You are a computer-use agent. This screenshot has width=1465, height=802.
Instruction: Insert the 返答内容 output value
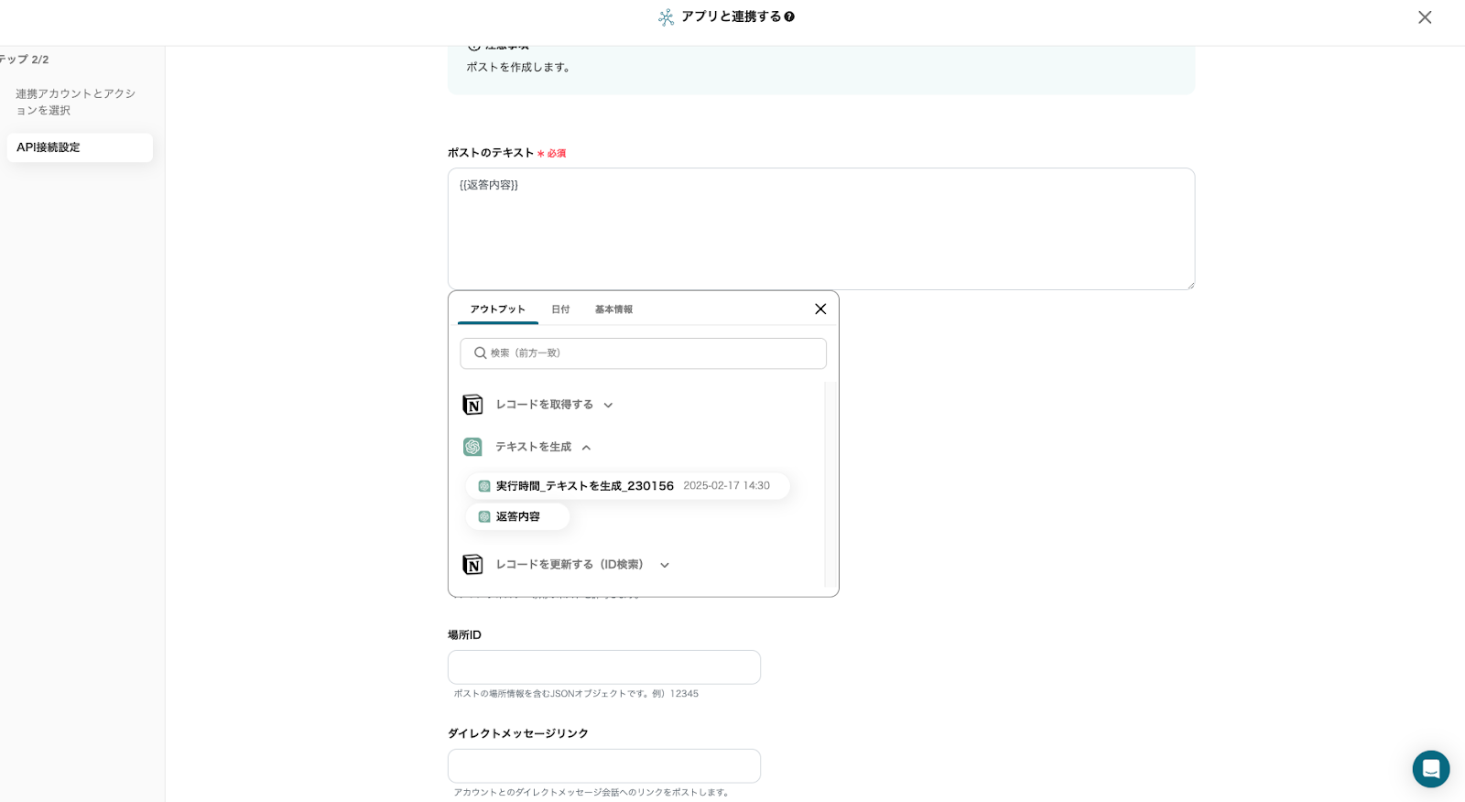[517, 517]
